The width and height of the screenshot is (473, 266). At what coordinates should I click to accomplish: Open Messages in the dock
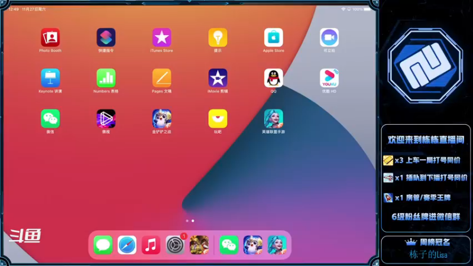tap(103, 245)
